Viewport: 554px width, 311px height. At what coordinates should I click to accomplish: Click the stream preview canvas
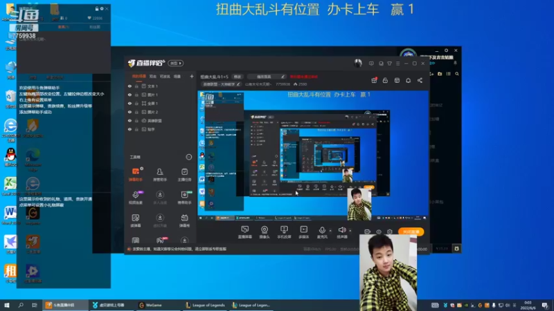314,156
